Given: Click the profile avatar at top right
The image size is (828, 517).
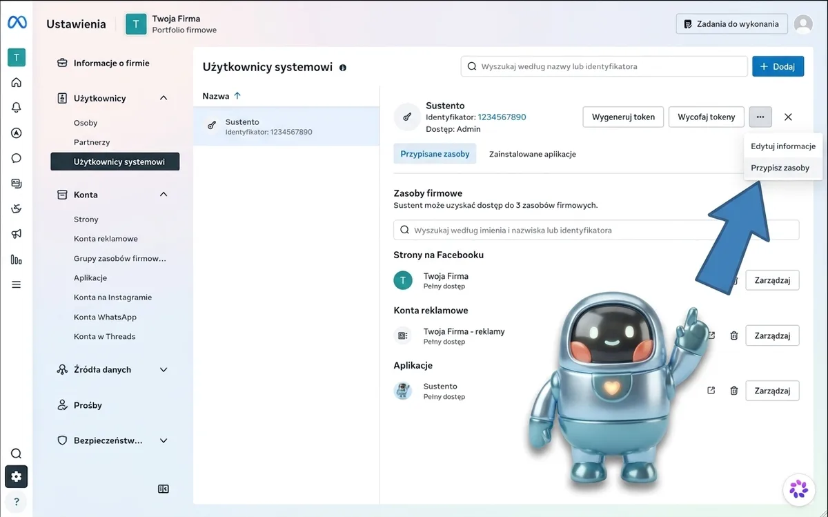Looking at the screenshot, I should pyautogui.click(x=803, y=24).
